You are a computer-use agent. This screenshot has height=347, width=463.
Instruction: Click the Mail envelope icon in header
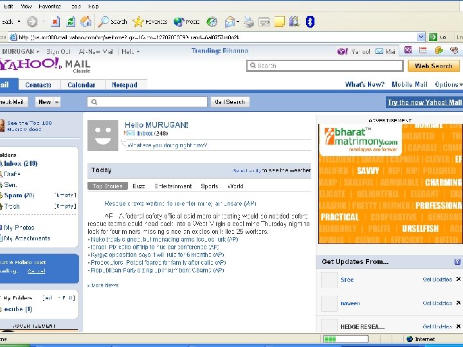(379, 51)
